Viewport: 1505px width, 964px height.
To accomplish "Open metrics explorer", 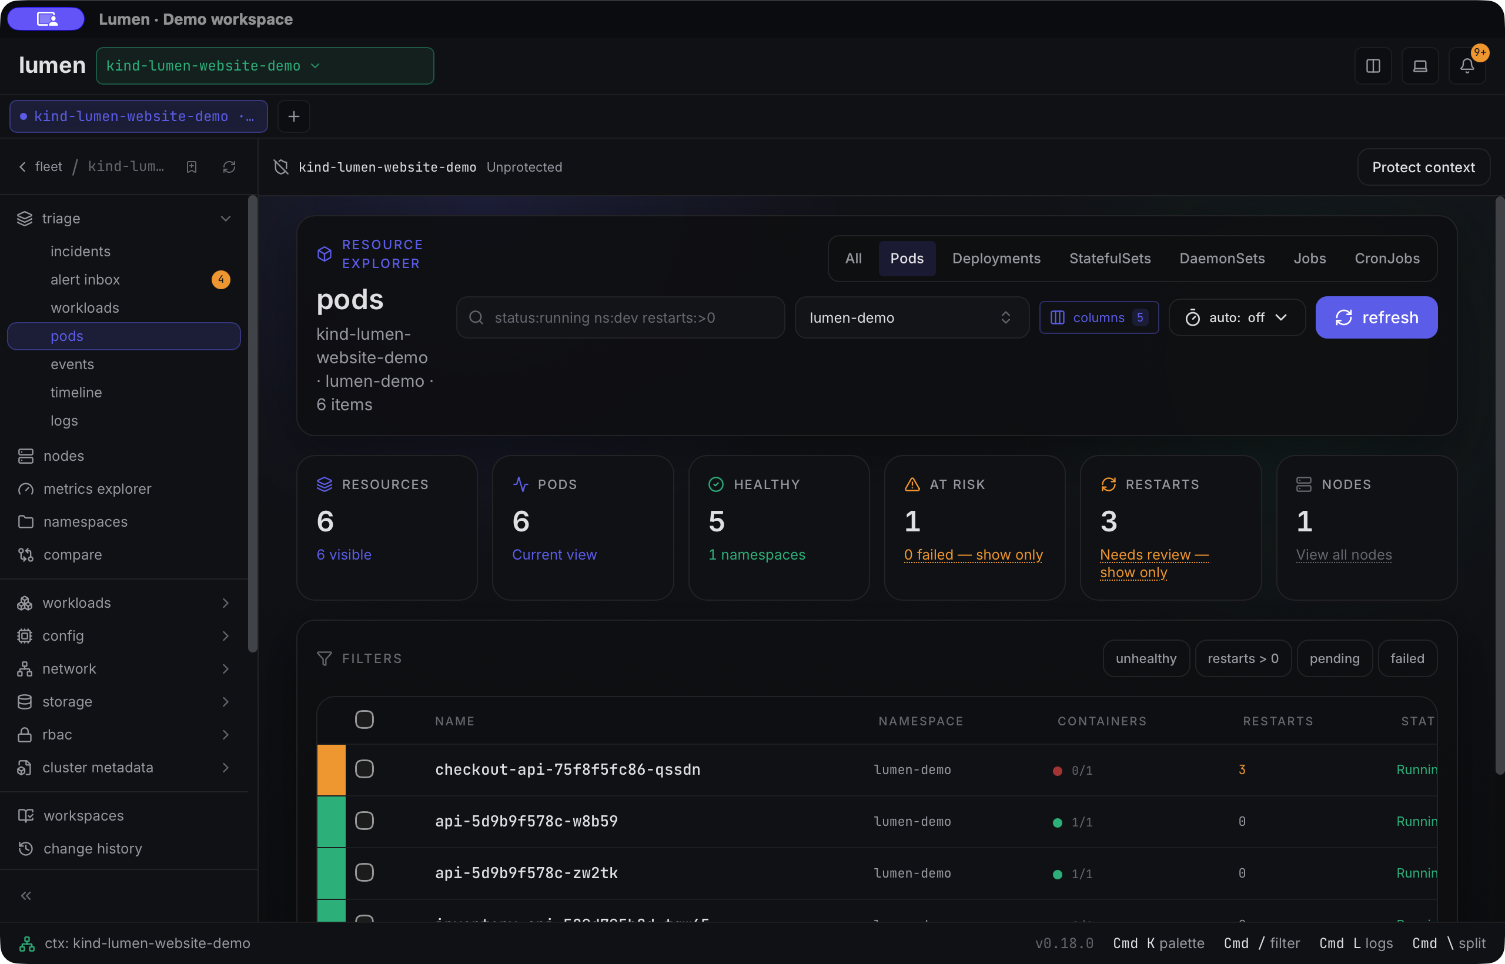I will (97, 489).
